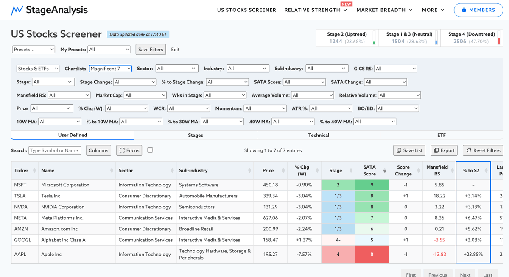Expand the Presets dropdown

(34, 50)
